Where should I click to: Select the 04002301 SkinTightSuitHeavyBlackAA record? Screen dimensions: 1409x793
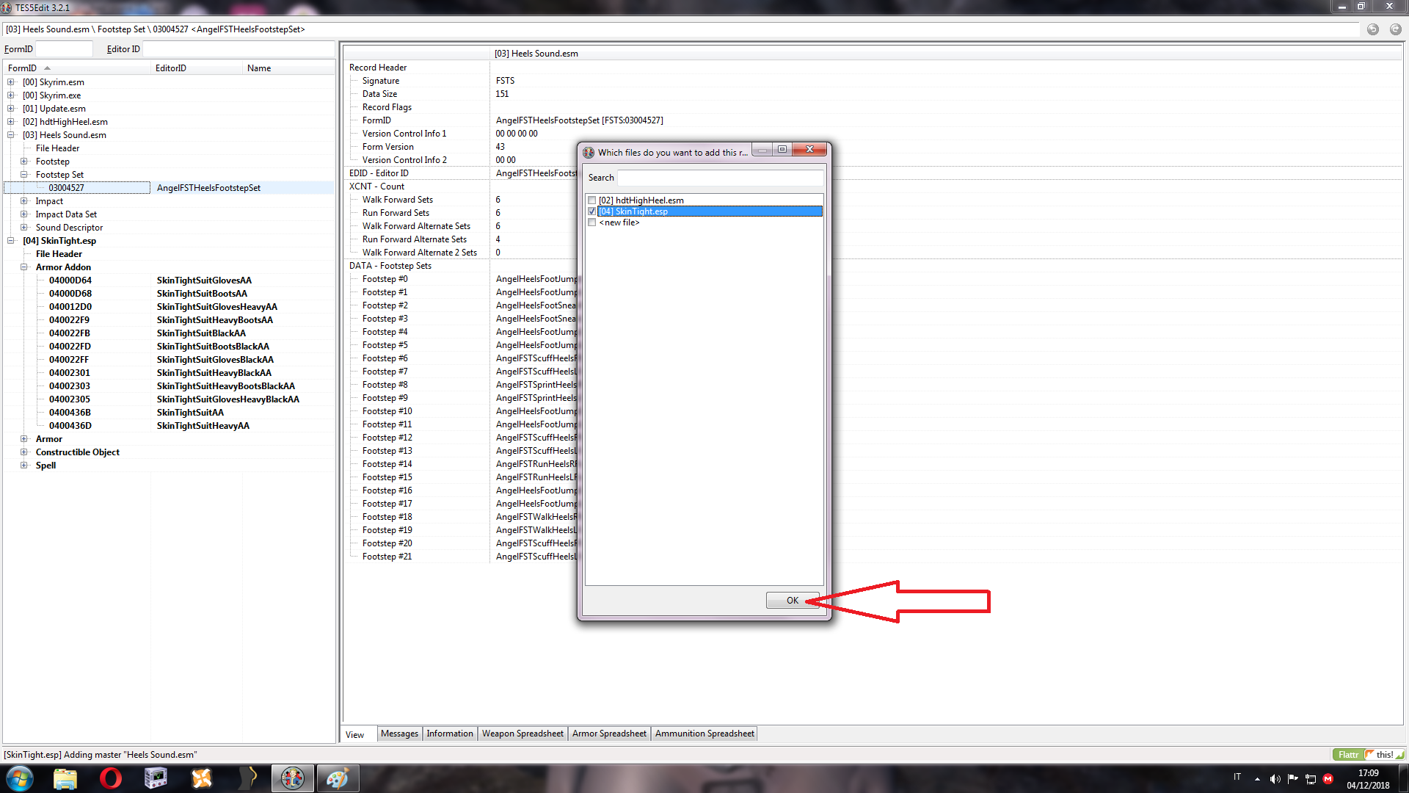click(169, 373)
